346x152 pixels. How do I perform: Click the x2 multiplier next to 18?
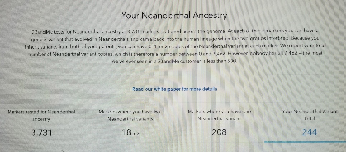[x=136, y=133]
